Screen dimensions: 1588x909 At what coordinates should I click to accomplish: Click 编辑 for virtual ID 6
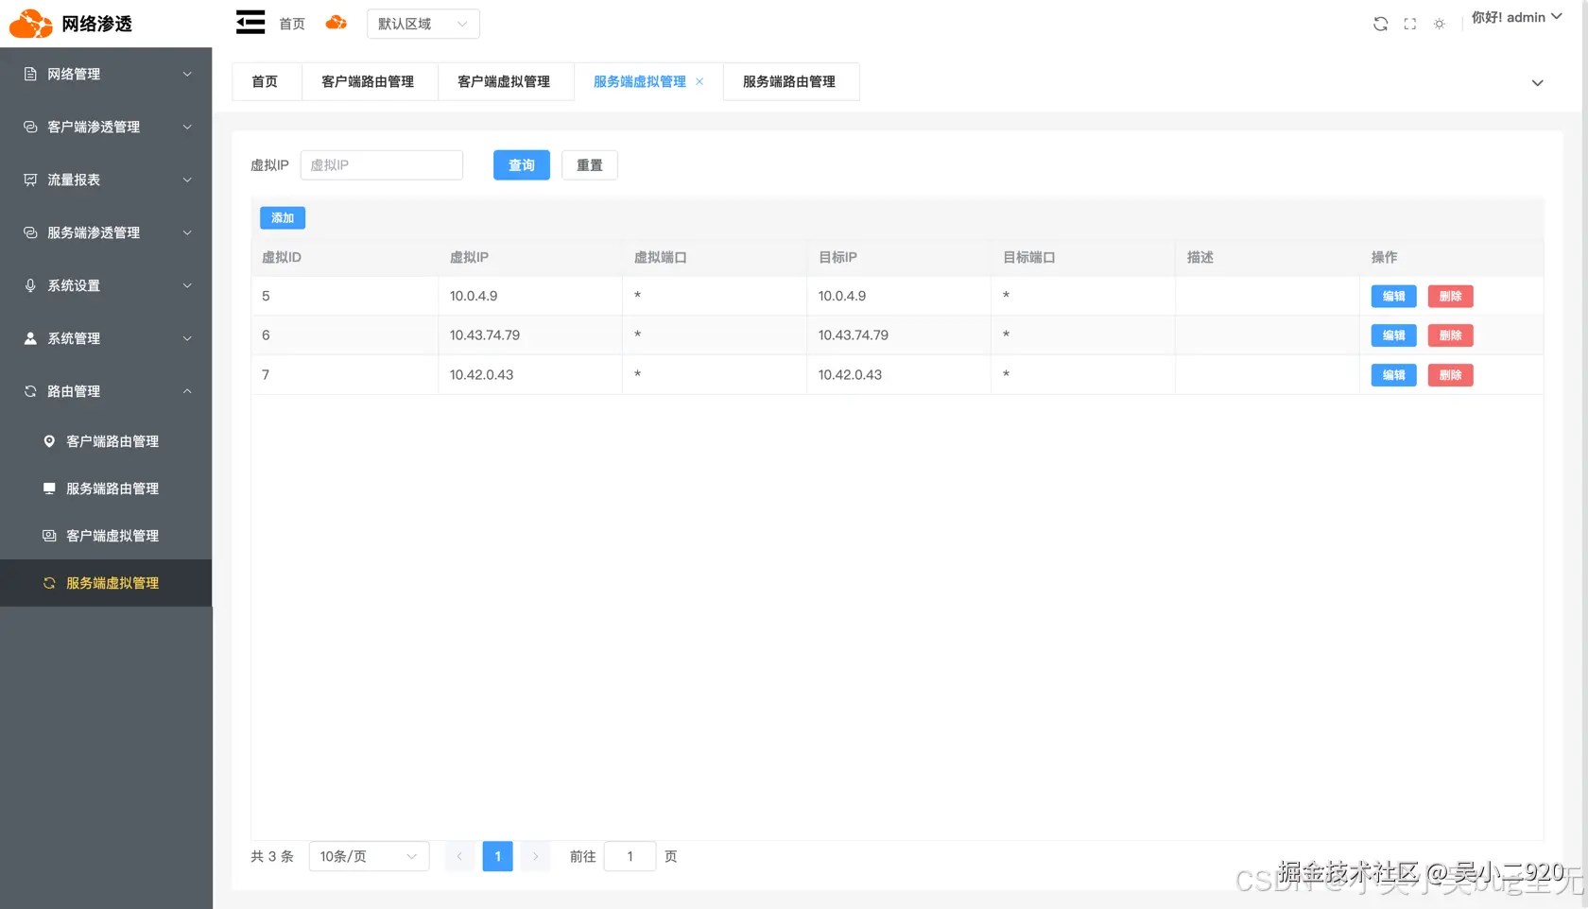point(1392,334)
